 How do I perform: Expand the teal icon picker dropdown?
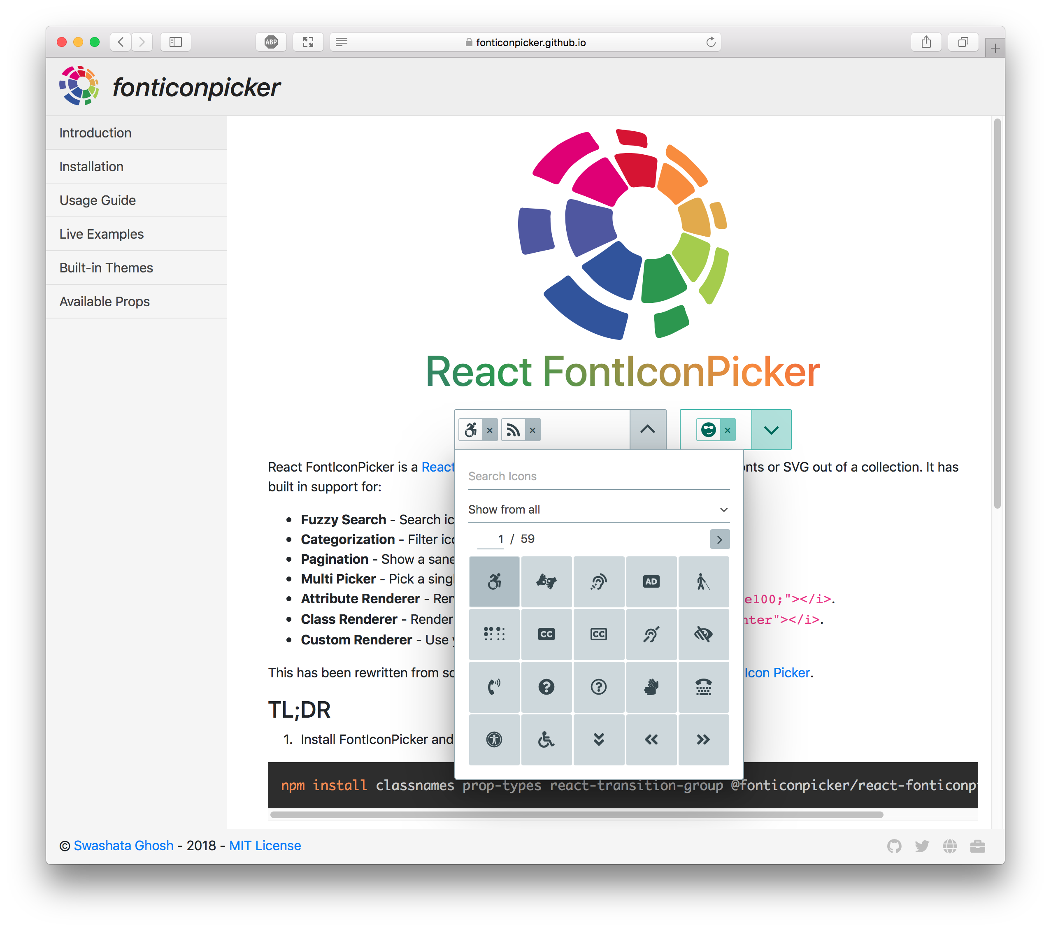coord(771,430)
